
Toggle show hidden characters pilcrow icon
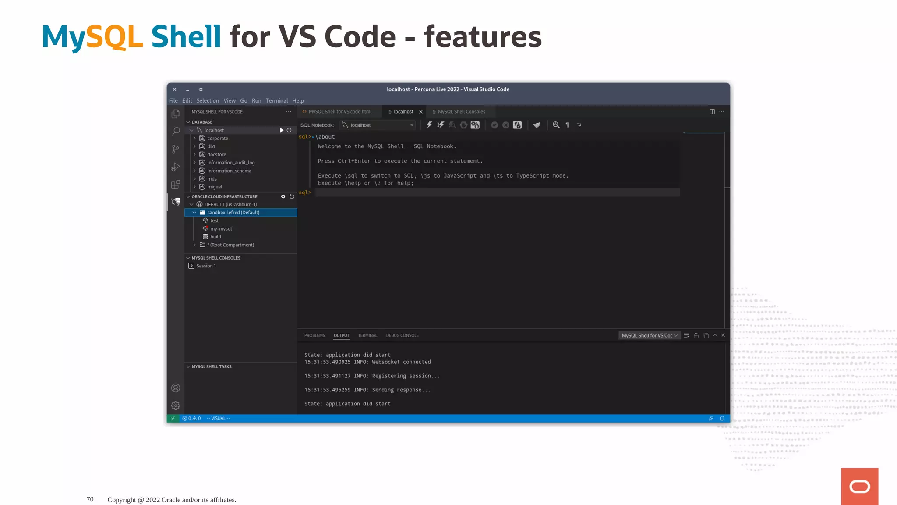568,125
